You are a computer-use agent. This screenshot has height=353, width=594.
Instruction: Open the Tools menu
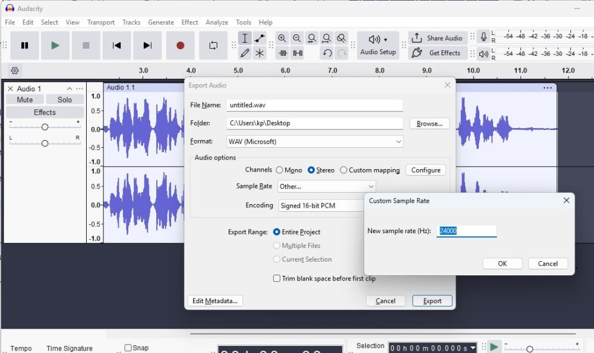click(243, 23)
